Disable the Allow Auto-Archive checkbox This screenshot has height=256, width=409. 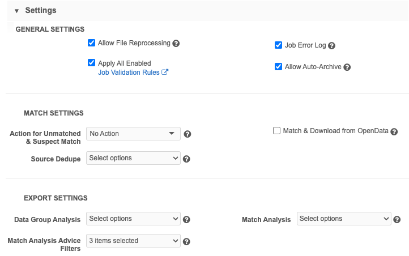coord(278,67)
